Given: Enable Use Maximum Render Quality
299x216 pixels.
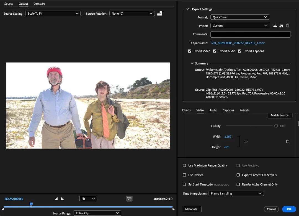Looking at the screenshot, I should [x=184, y=166].
